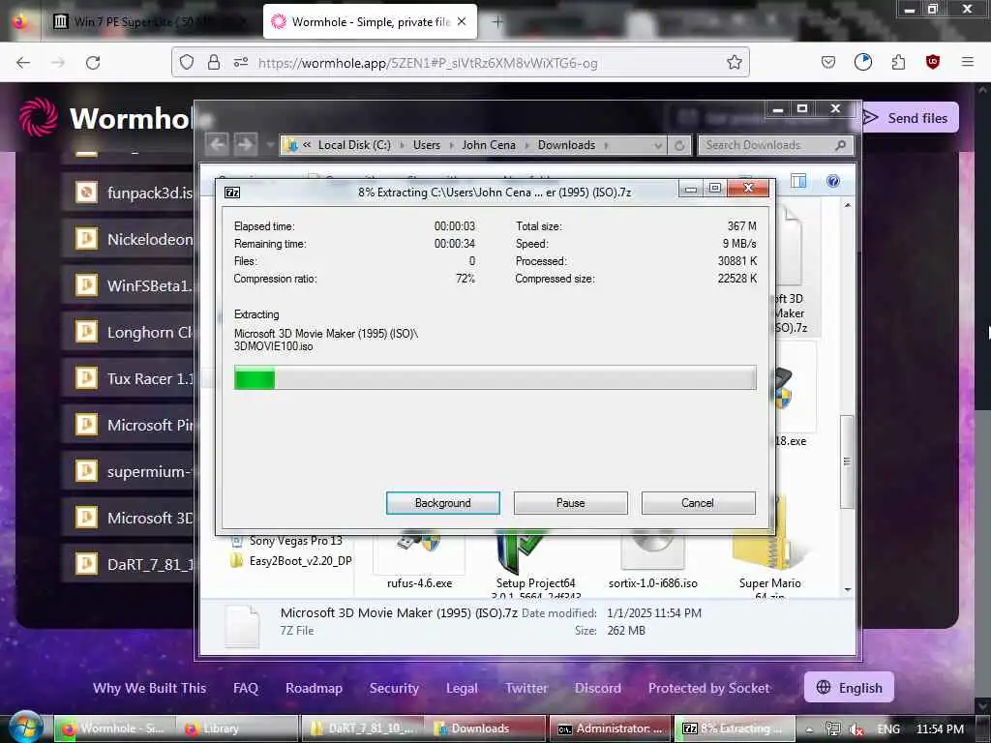Select Easy2Boot_v2.20_DP folder in tree
Viewport: 991px width, 743px height.
click(x=291, y=560)
